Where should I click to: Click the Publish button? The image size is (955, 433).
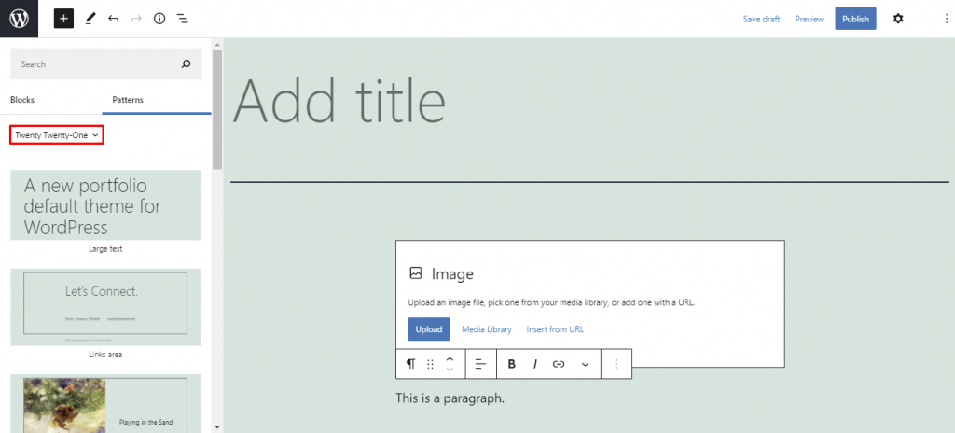(856, 19)
